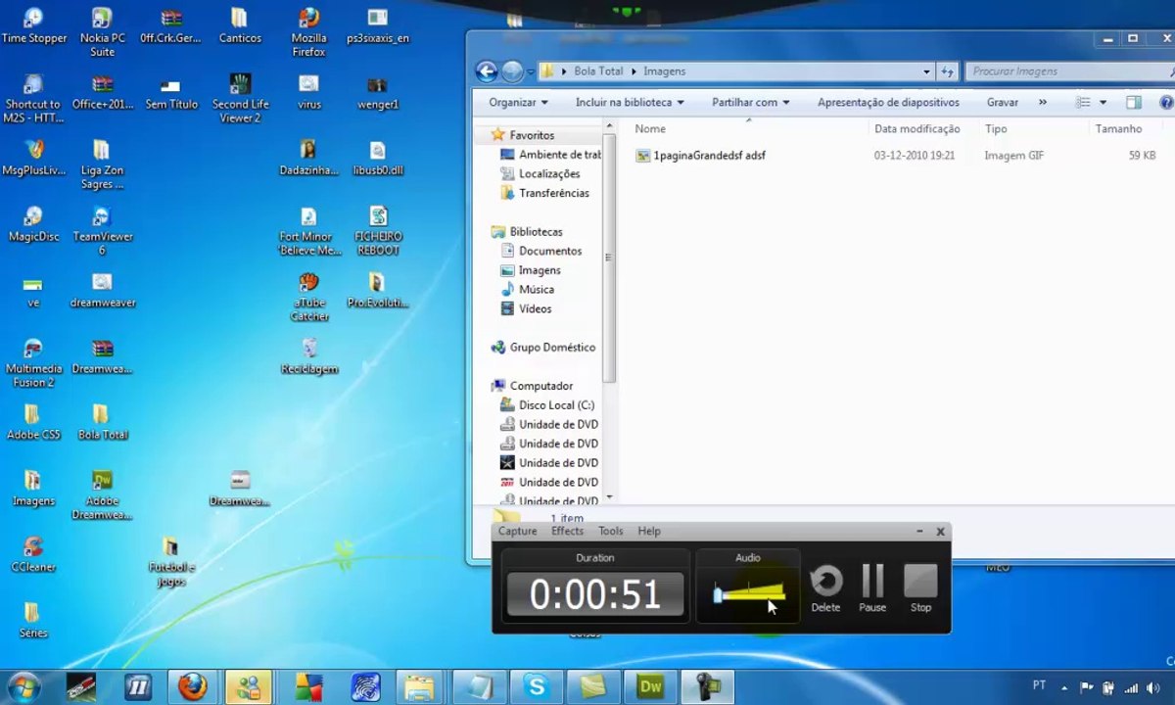Select the Séries folder icon
Screen dimensions: 1175x705
33,620
